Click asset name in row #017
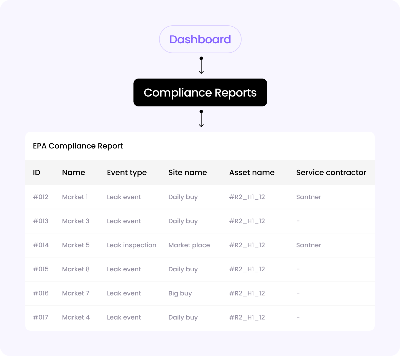 click(247, 317)
